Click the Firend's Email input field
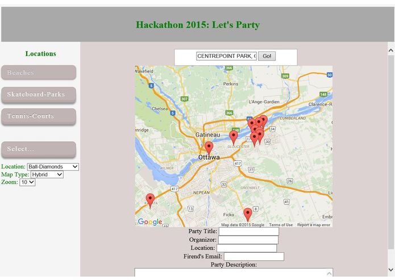The height and width of the screenshot is (280, 395). pyautogui.click(x=254, y=256)
